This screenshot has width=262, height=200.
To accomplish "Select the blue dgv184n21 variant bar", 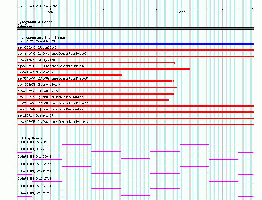I will click(x=135, y=44).
